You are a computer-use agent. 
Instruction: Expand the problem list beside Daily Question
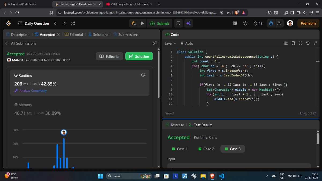(x=20, y=23)
